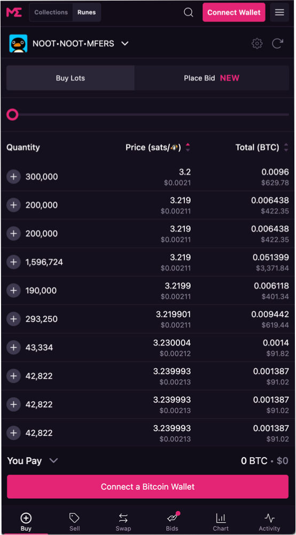The width and height of the screenshot is (296, 535).
Task: Open the Chart bar icon
Action: tap(221, 518)
